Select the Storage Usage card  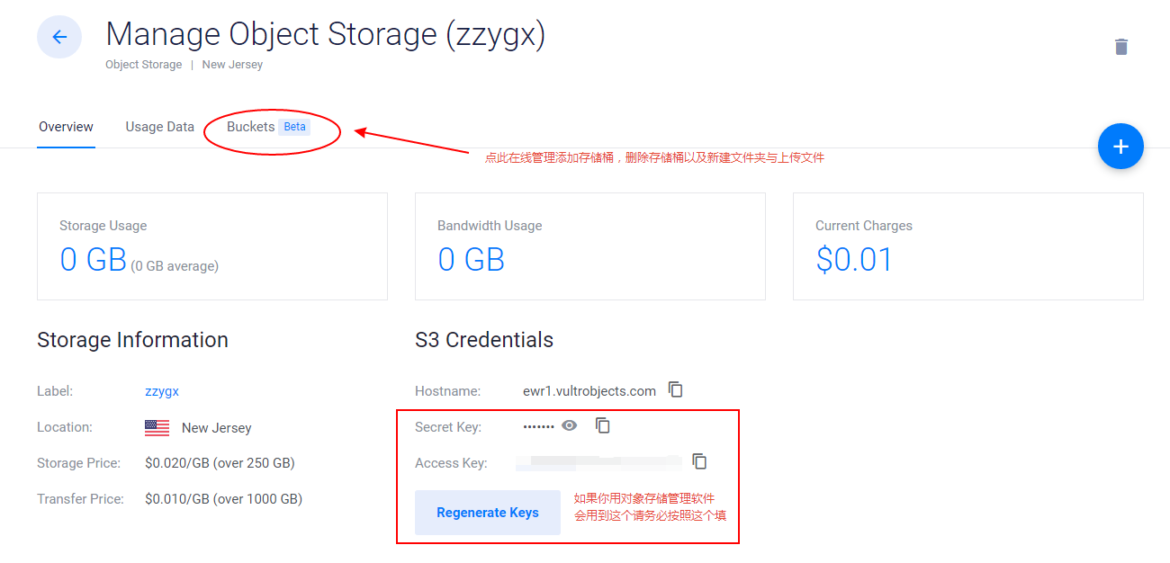coord(212,246)
